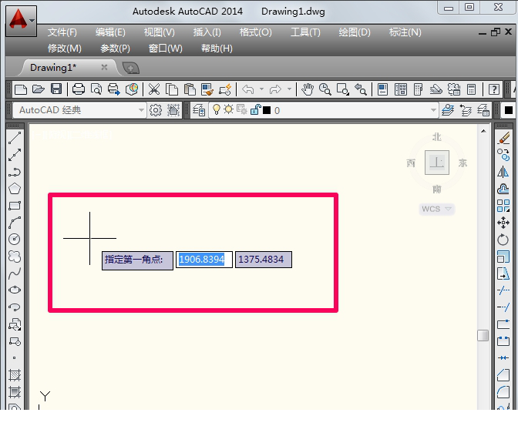518x426 pixels.
Task: Select the Elliptical Arc tool
Action: click(15, 307)
